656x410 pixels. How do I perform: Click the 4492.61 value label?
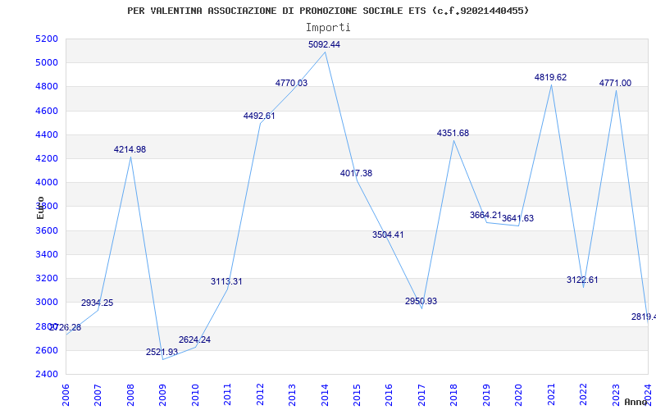click(259, 116)
